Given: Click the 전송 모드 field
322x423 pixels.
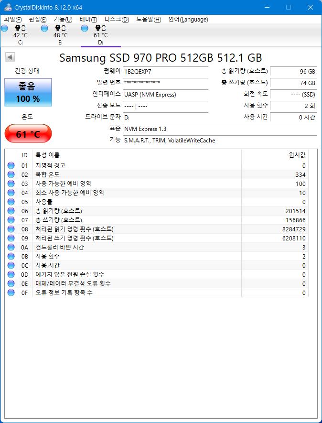Looking at the screenshot, I should (166, 106).
